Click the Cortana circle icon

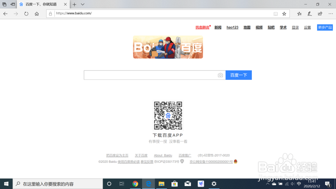109,184
